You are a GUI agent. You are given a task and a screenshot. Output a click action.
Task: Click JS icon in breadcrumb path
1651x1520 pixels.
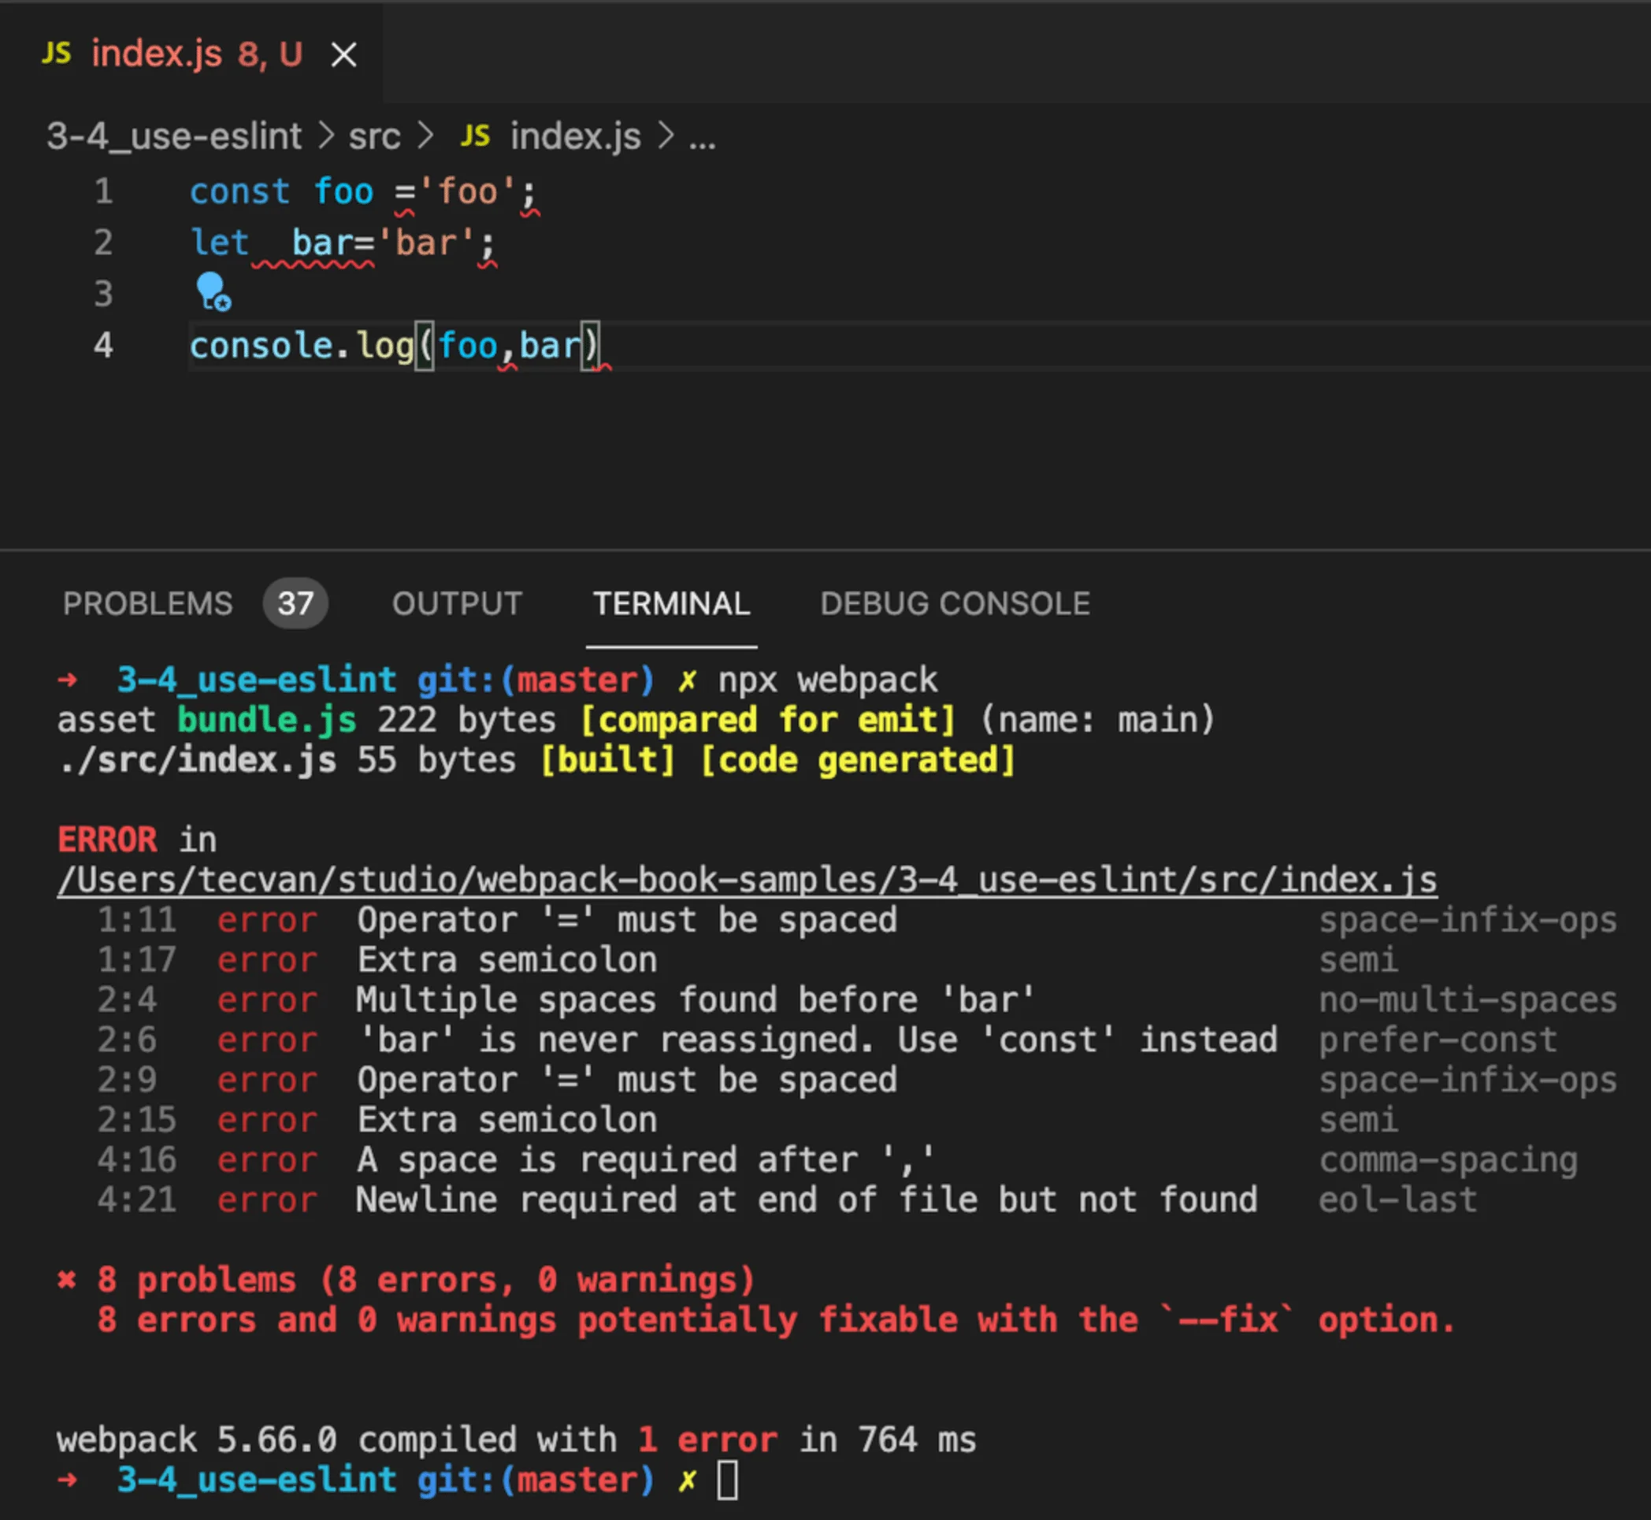pos(475,135)
